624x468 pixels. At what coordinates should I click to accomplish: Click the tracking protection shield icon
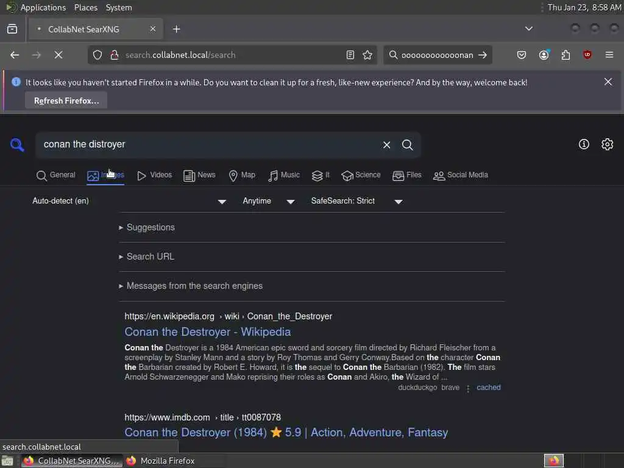point(97,55)
